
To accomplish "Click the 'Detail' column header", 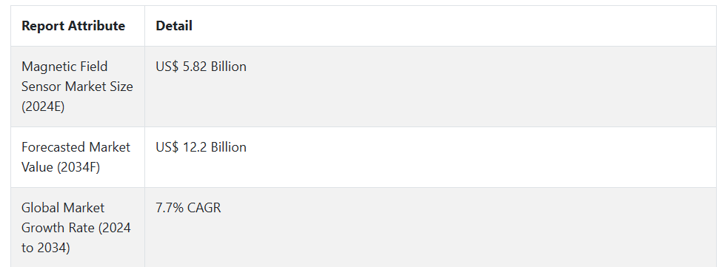I will 174,26.
